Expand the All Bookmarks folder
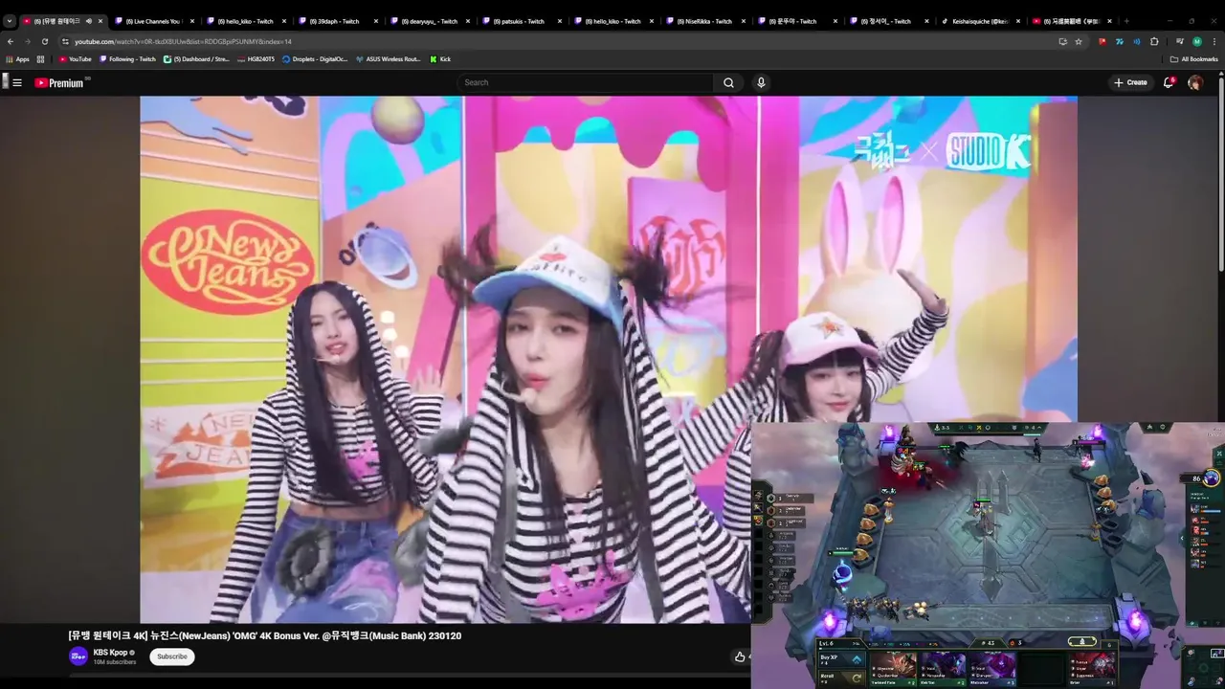 click(x=1194, y=59)
